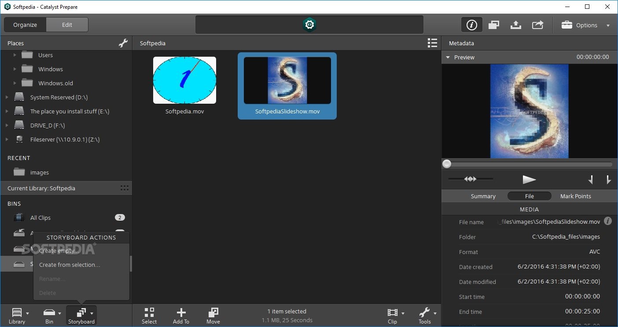Image resolution: width=618 pixels, height=327 pixels.
Task: Click the System Reserved drive icon
Action: [x=19, y=97]
